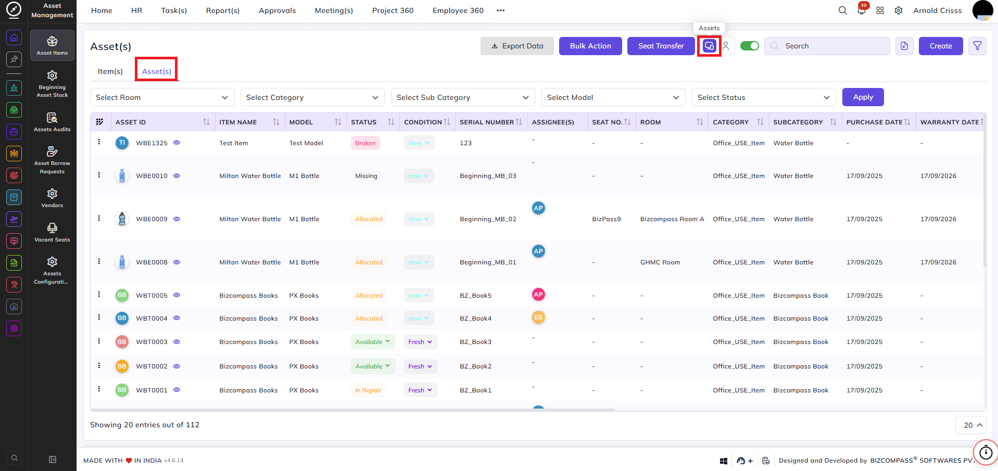Image resolution: width=998 pixels, height=471 pixels.
Task: Change page size dropdown showing 20
Action: click(971, 425)
